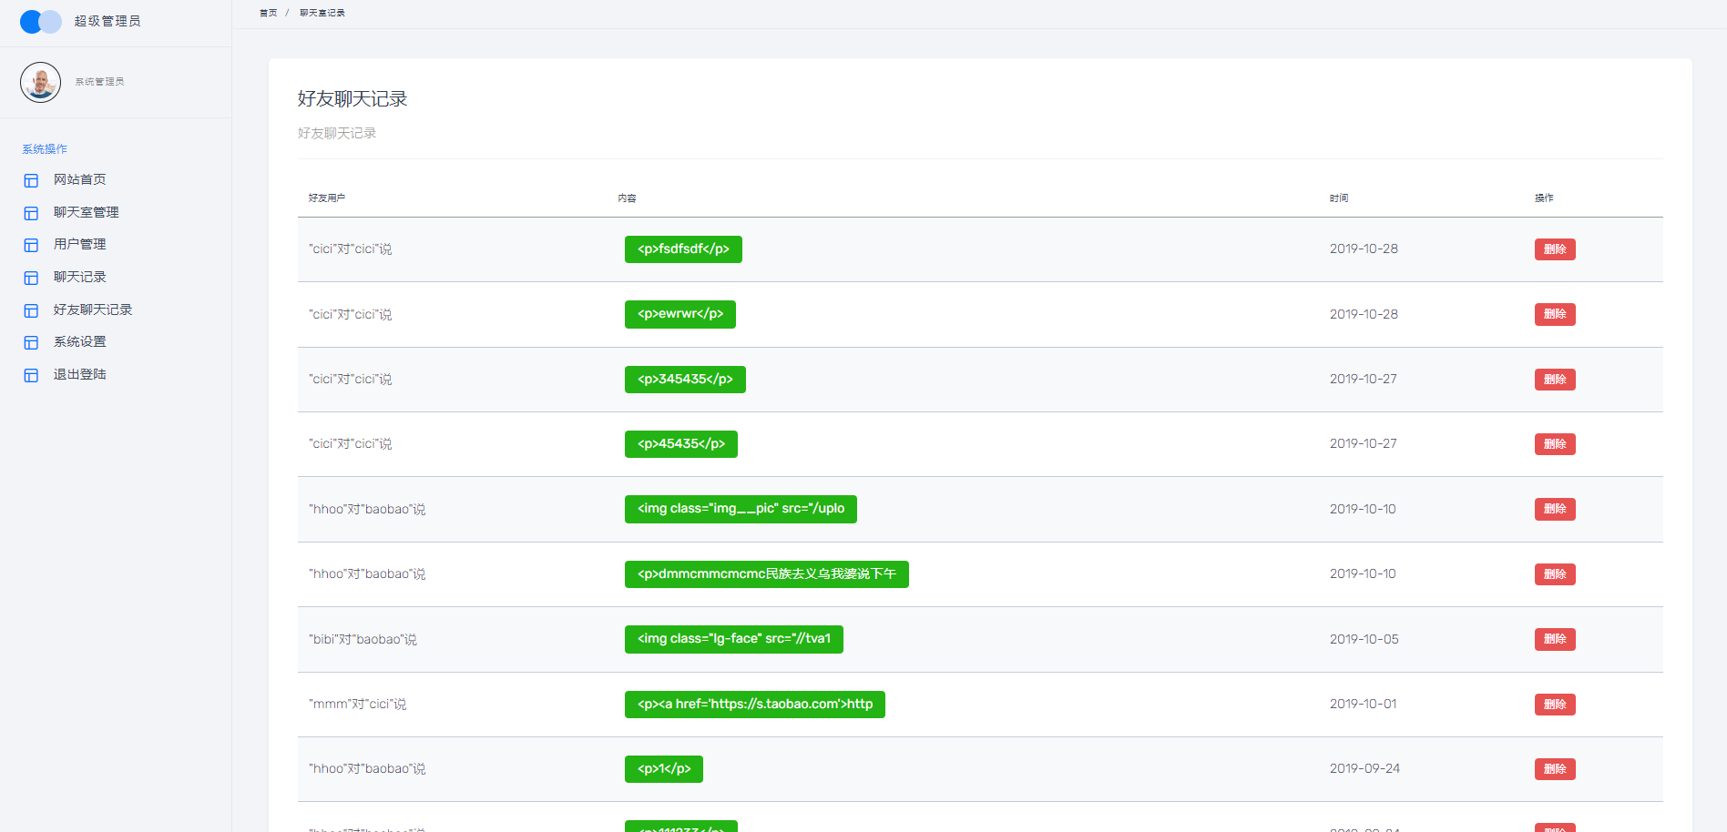Delete the <p>345435</p> chat record
The image size is (1727, 832).
pyautogui.click(x=1554, y=380)
